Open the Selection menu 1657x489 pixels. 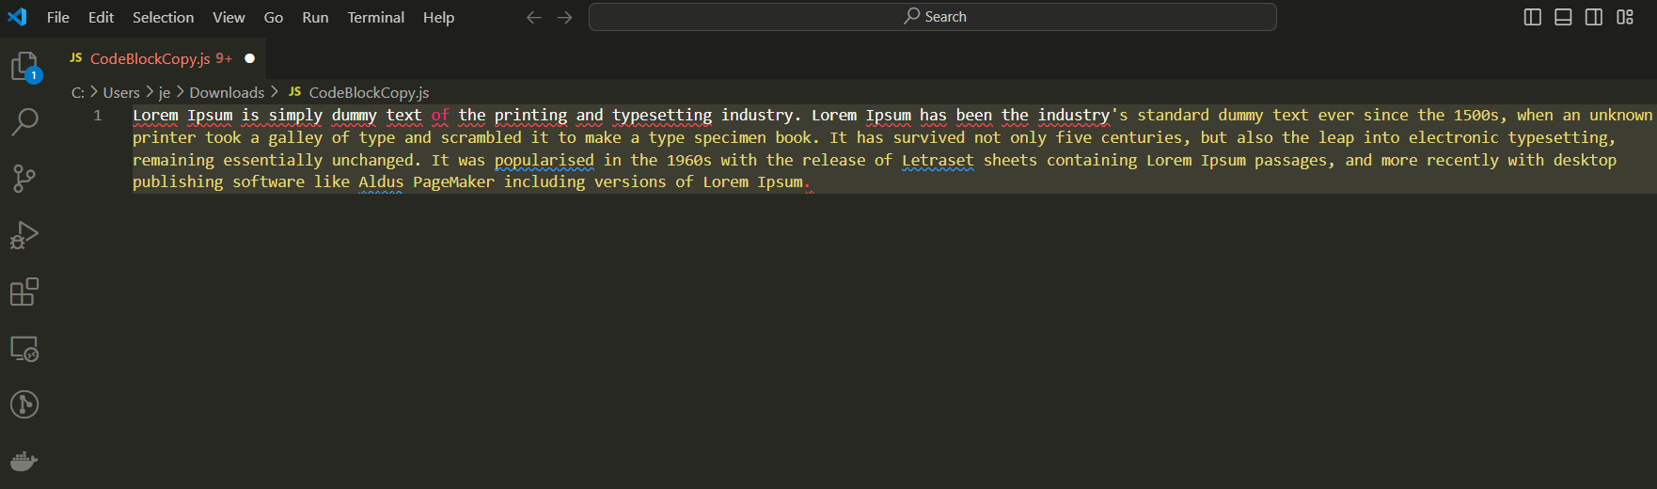(x=163, y=17)
